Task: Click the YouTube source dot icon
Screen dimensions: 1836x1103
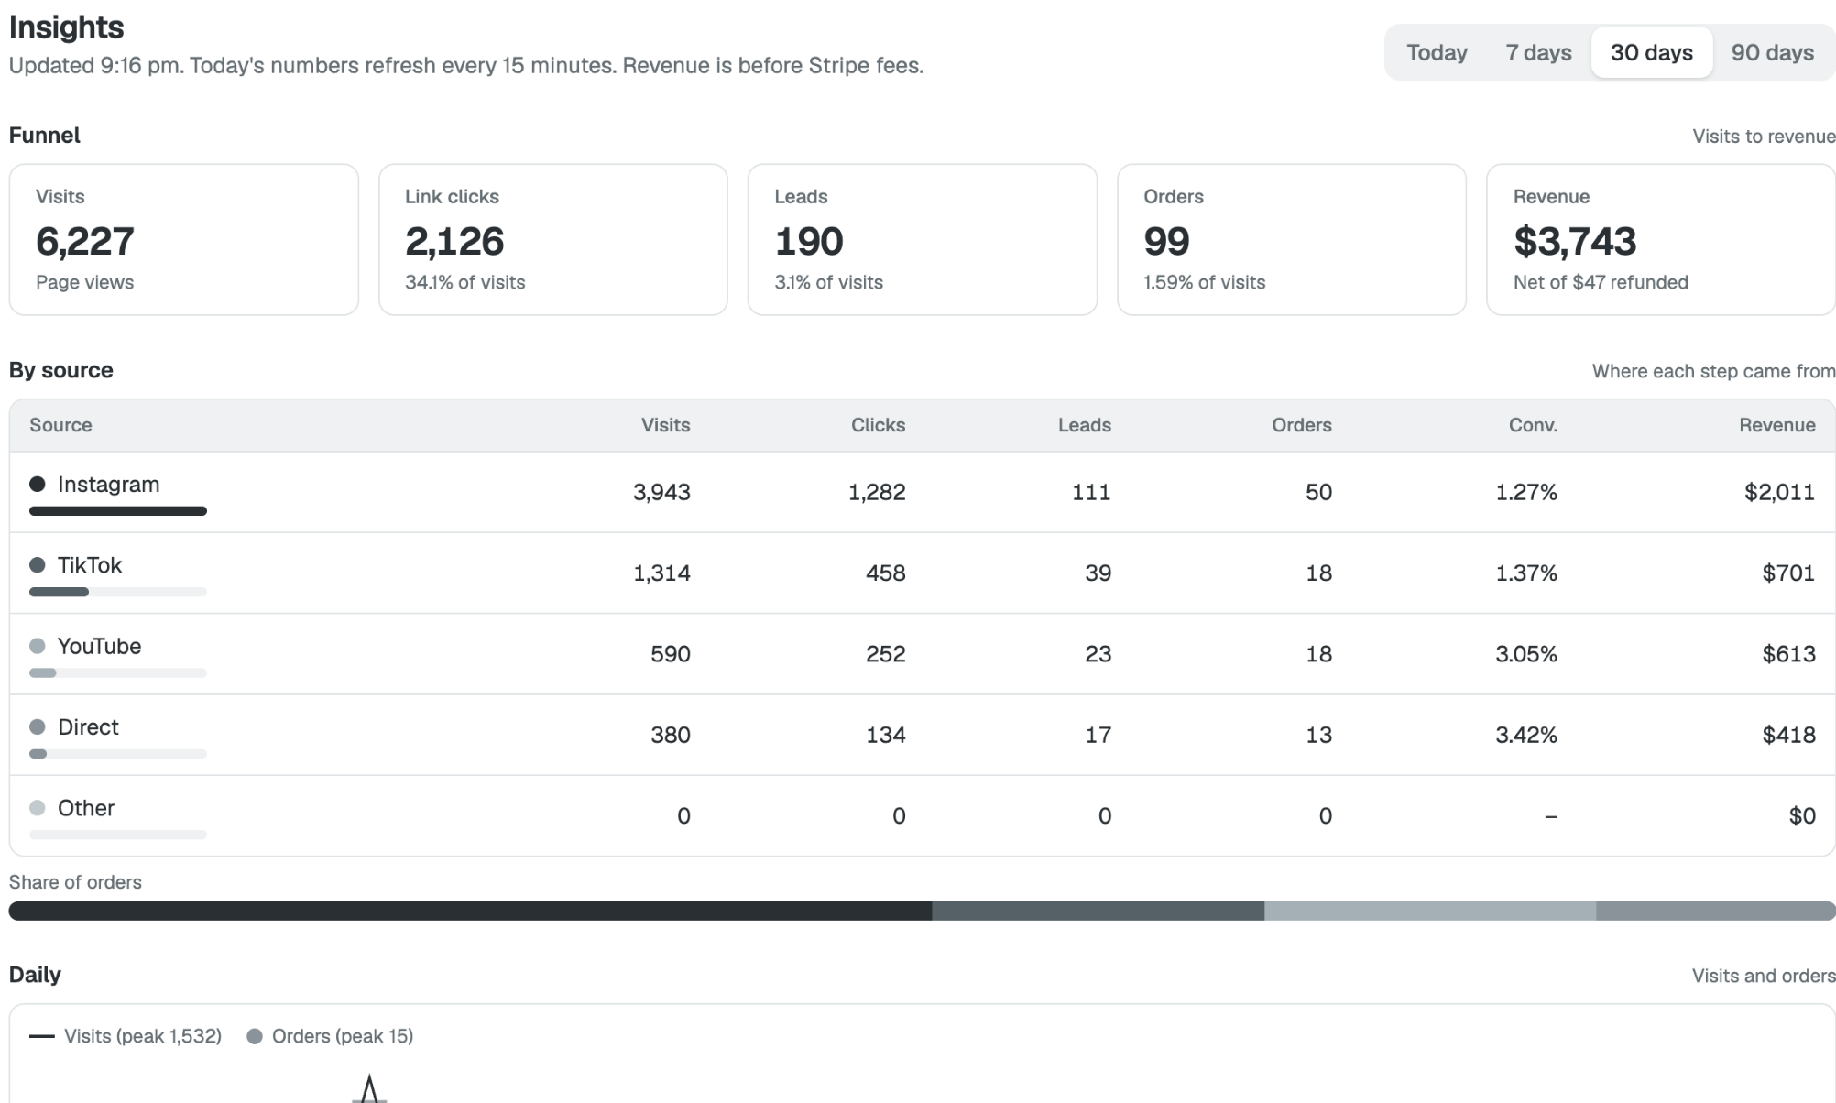Action: pyautogui.click(x=38, y=646)
